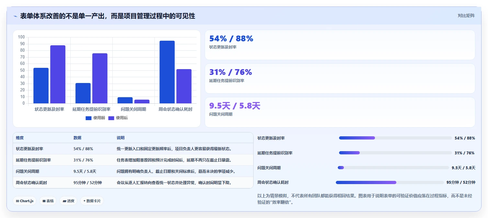Click the 维度 column header
Screen dimensions: 488x218
20,138
